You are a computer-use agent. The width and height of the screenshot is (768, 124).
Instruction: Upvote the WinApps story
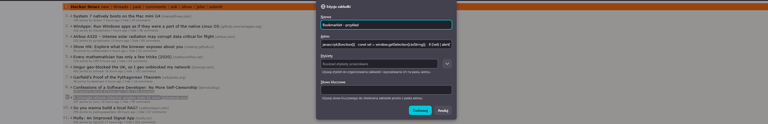71,26
